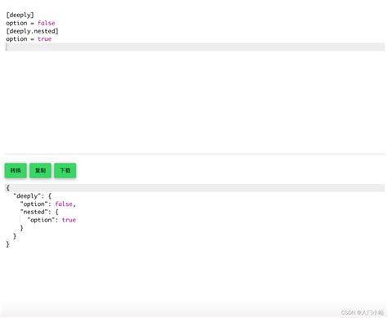The image size is (388, 318).
Task: Click the green 转换 convert button
Action: click(16, 170)
